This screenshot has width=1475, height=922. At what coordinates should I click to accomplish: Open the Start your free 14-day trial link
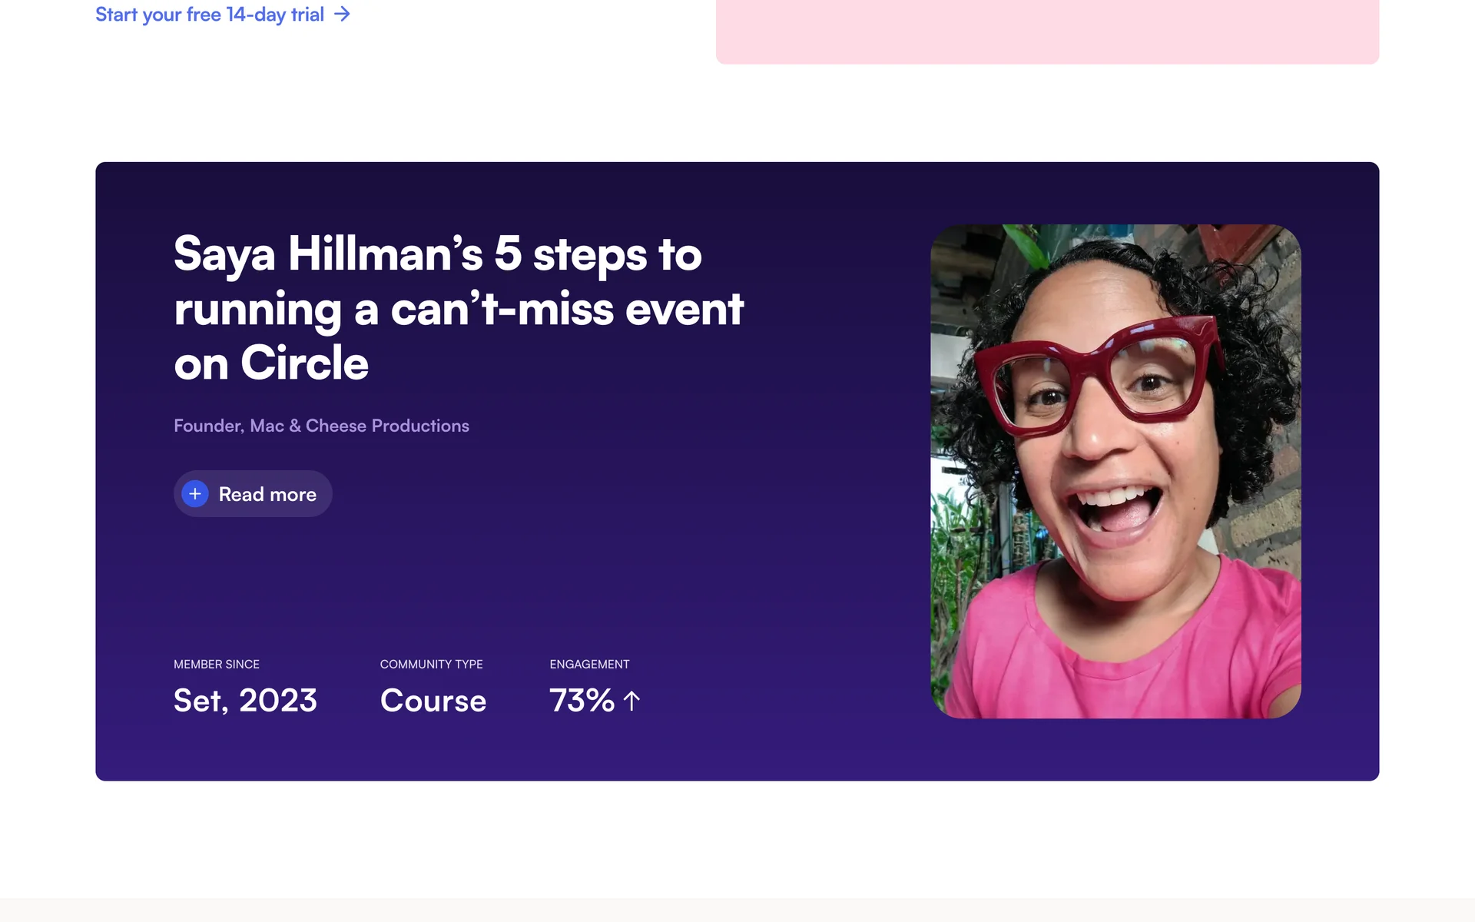[210, 15]
